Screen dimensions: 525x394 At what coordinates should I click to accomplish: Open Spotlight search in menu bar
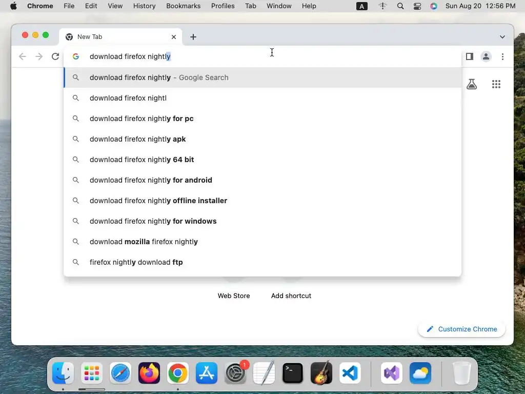coord(400,6)
